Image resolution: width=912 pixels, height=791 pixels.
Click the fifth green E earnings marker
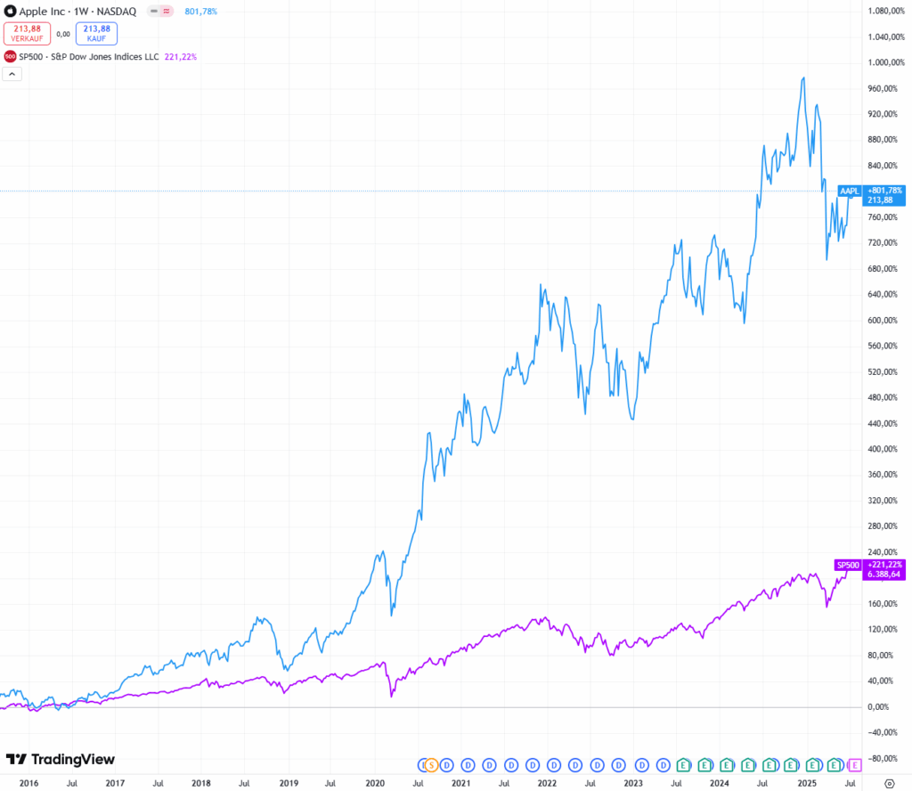(x=769, y=765)
